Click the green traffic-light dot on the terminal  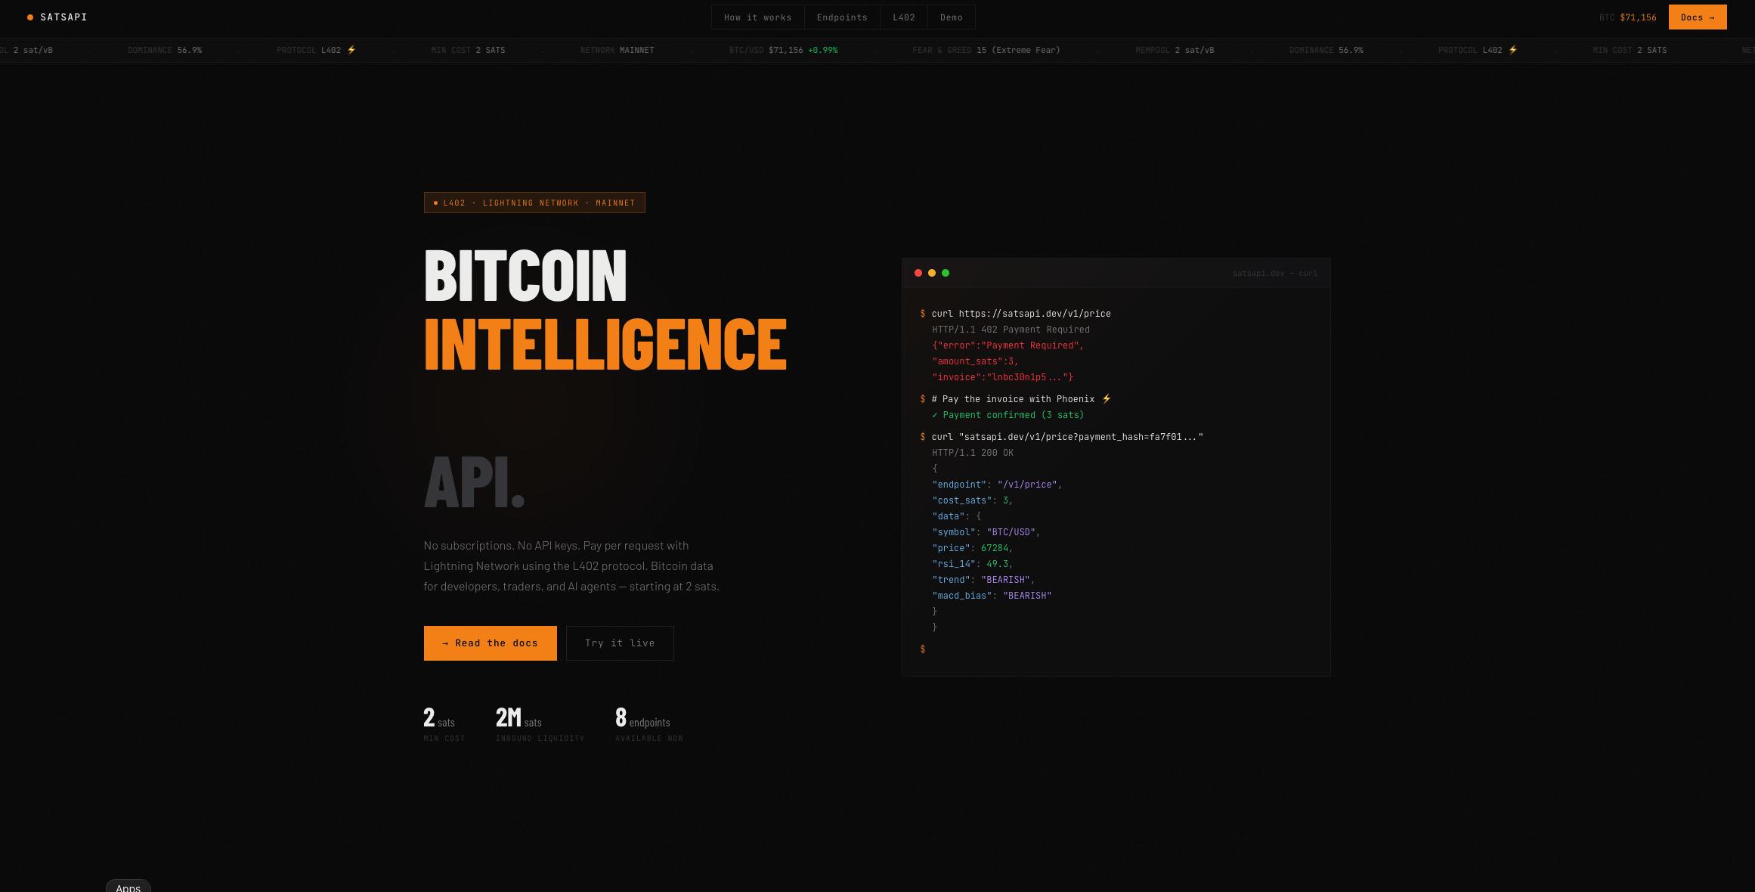(x=946, y=273)
